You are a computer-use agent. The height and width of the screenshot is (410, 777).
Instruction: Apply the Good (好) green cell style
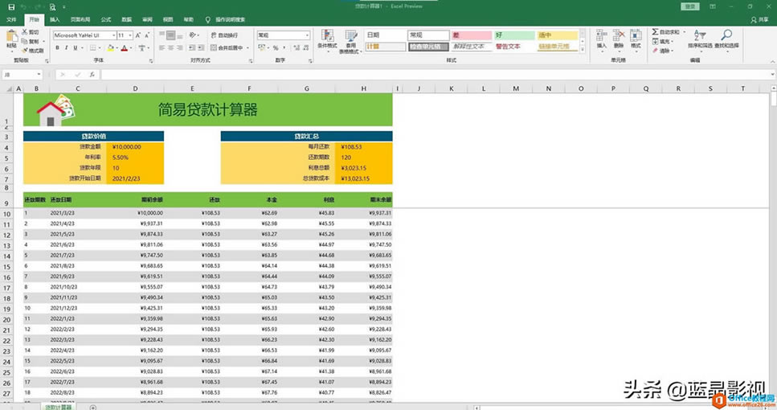point(513,35)
